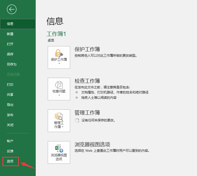
Task: Click the 信息 page heading
Action: pyautogui.click(x=55, y=21)
